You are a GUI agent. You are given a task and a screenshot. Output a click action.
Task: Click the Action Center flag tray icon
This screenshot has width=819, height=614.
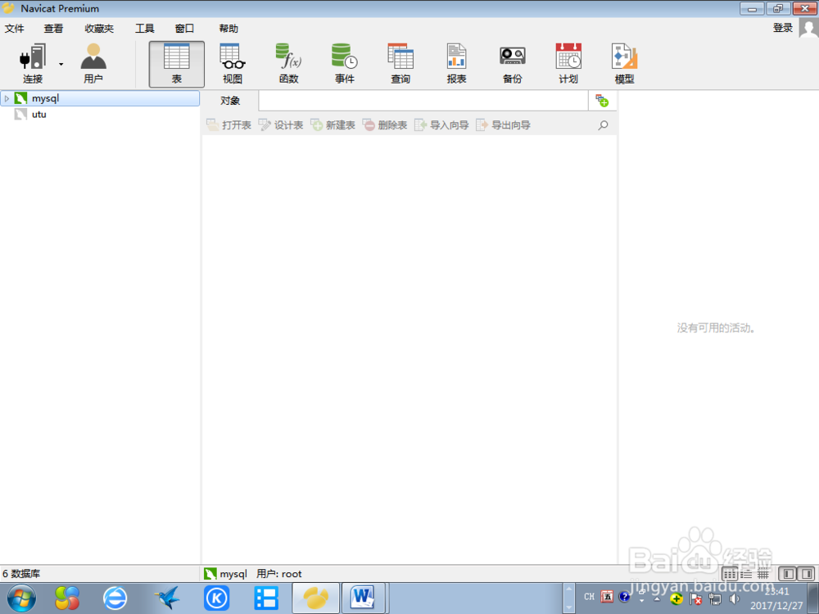[x=695, y=599]
